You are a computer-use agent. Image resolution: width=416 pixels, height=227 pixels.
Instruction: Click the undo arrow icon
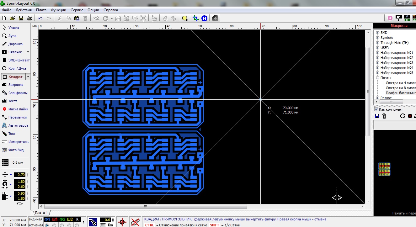tap(40, 18)
